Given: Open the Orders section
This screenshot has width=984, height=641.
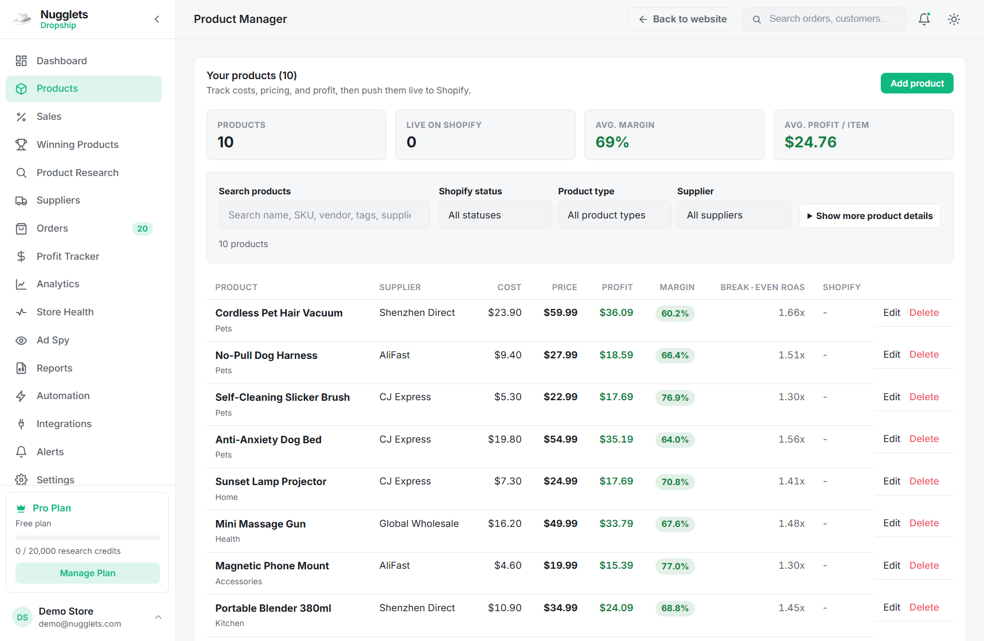Looking at the screenshot, I should pyautogui.click(x=84, y=229).
